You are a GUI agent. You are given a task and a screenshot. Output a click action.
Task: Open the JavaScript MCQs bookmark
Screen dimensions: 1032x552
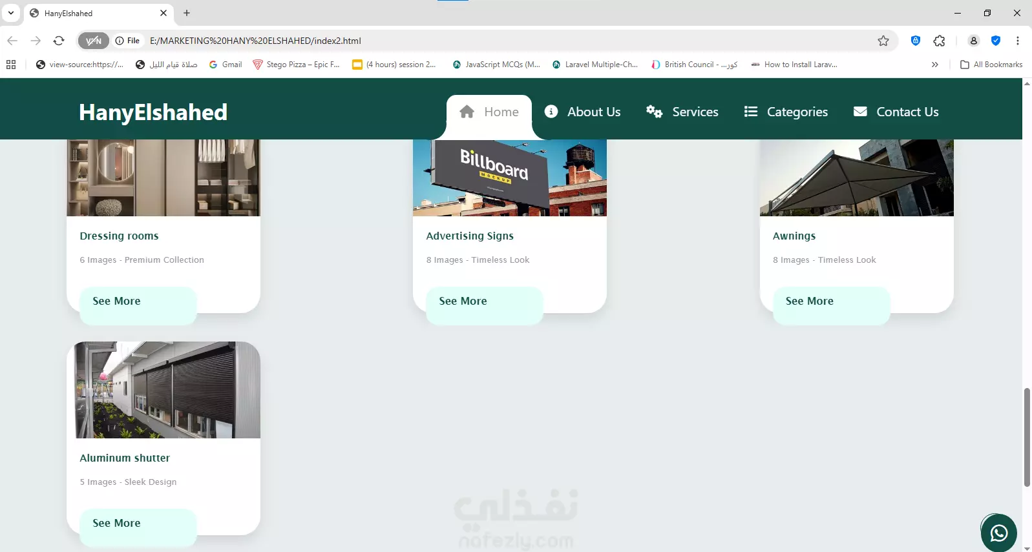(496, 65)
